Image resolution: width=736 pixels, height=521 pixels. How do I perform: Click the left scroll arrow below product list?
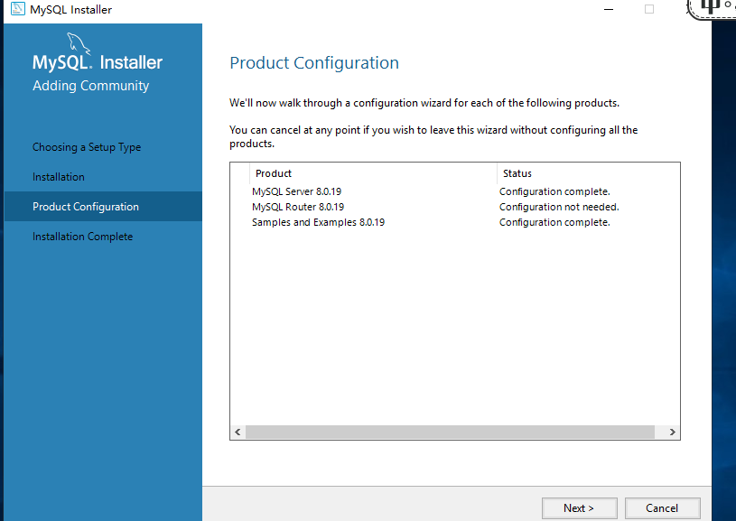click(x=238, y=432)
